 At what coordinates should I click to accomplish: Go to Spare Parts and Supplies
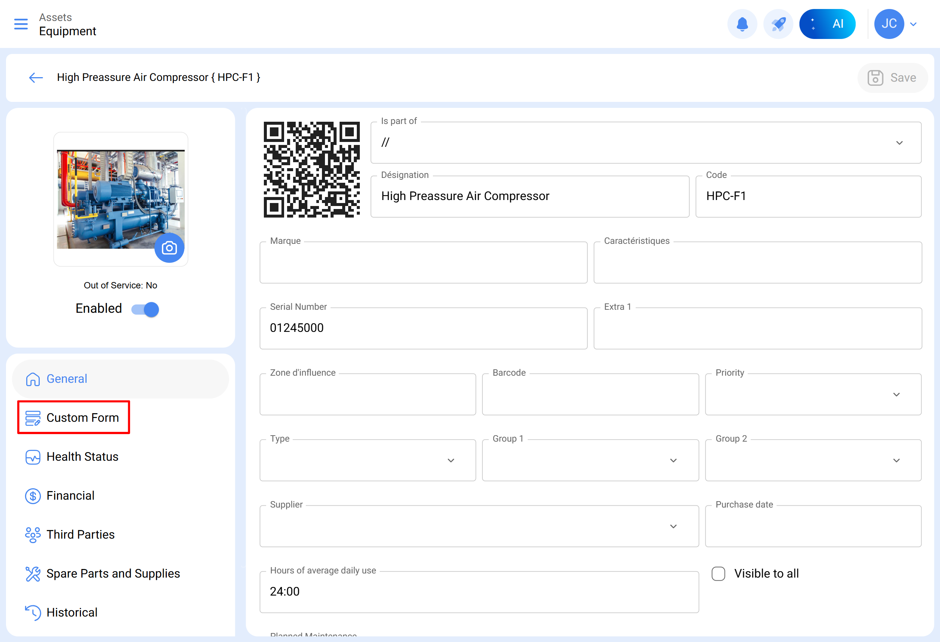(x=113, y=574)
